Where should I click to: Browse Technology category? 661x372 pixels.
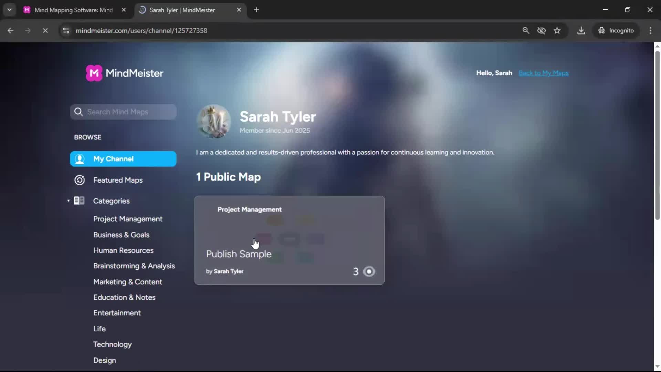(112, 344)
